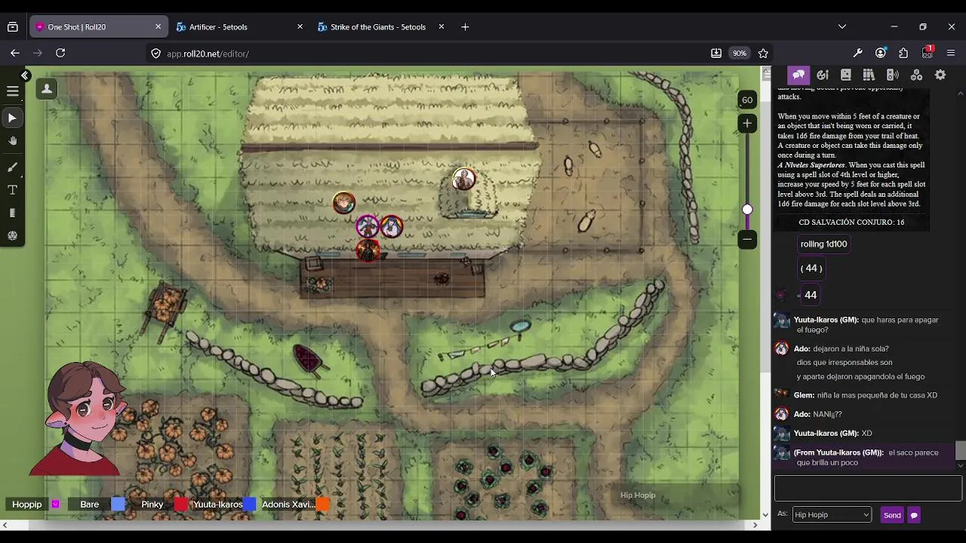Click Adonis Xavi's orange color swatch
This screenshot has height=543, width=966.
(322, 505)
